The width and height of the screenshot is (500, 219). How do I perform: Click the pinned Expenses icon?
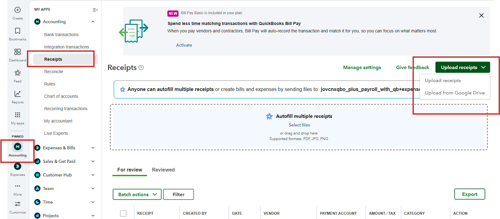tap(18, 167)
